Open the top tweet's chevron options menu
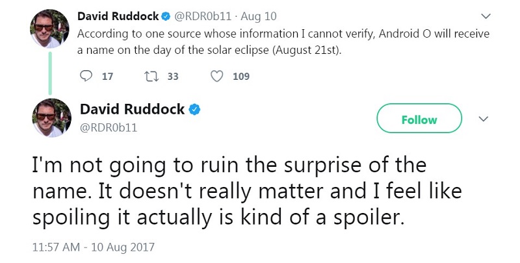Viewport: 520px width, 263px height. [x=485, y=16]
